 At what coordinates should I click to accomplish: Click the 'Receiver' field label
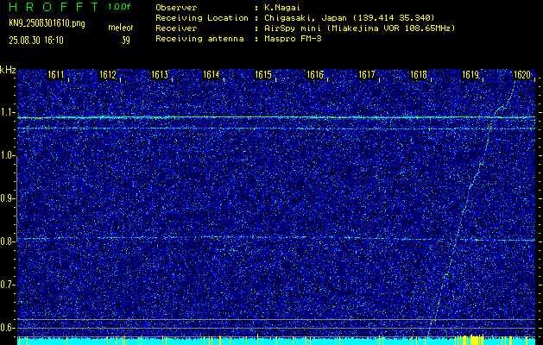pos(176,28)
